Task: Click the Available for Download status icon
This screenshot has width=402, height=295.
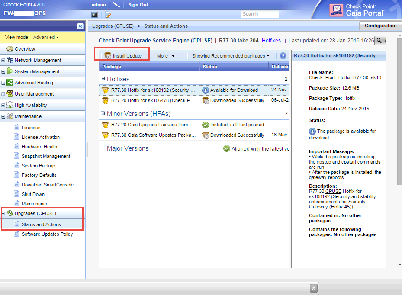Action: (206, 90)
